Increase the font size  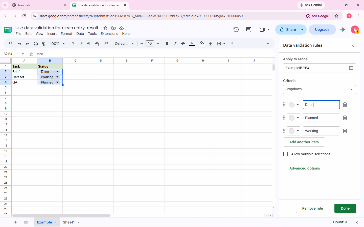click(158, 44)
